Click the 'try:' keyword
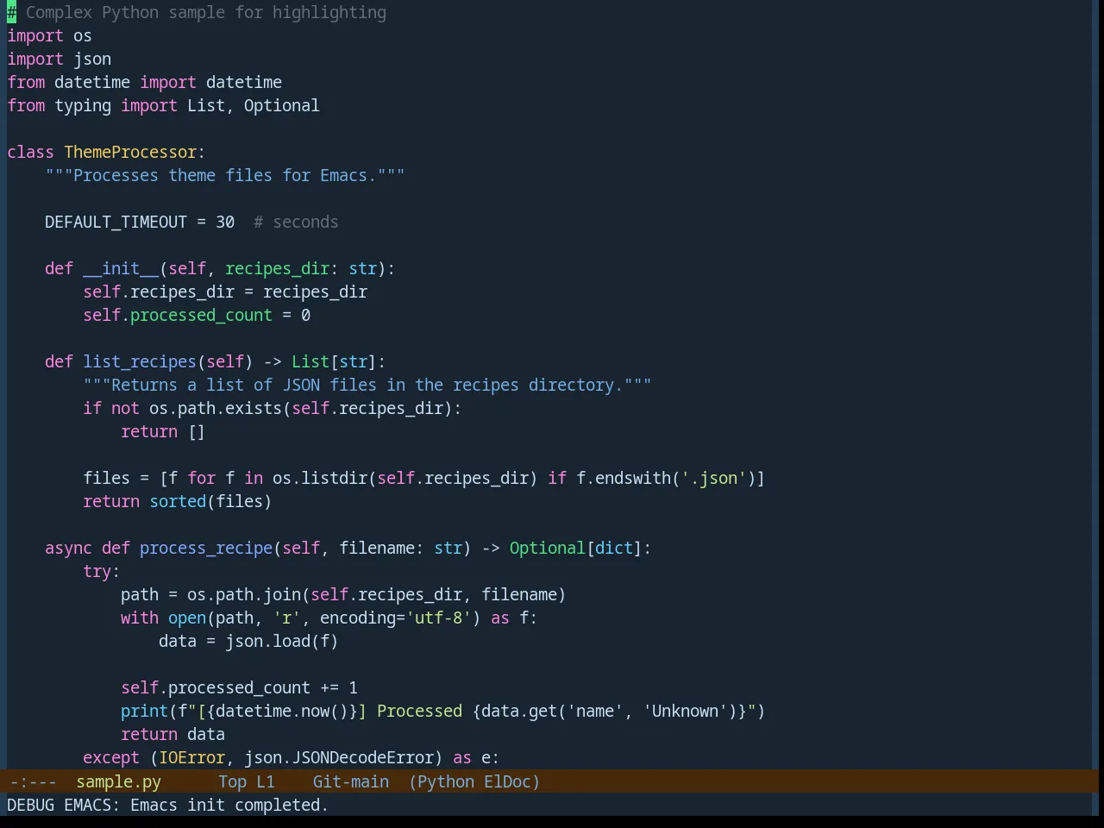The image size is (1104, 828). [x=101, y=571]
